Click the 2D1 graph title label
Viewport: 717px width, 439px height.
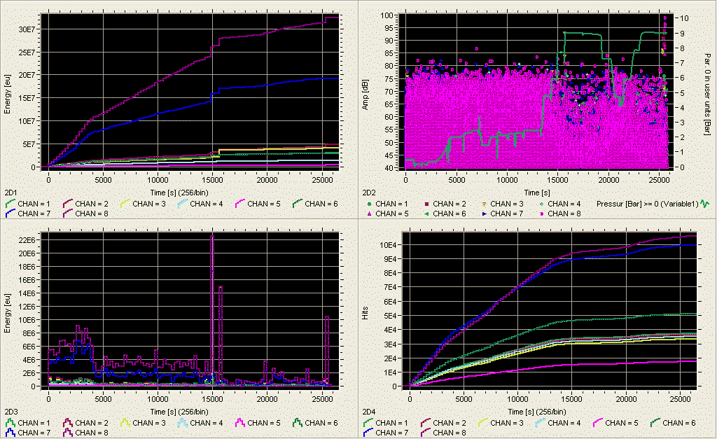[11, 191]
